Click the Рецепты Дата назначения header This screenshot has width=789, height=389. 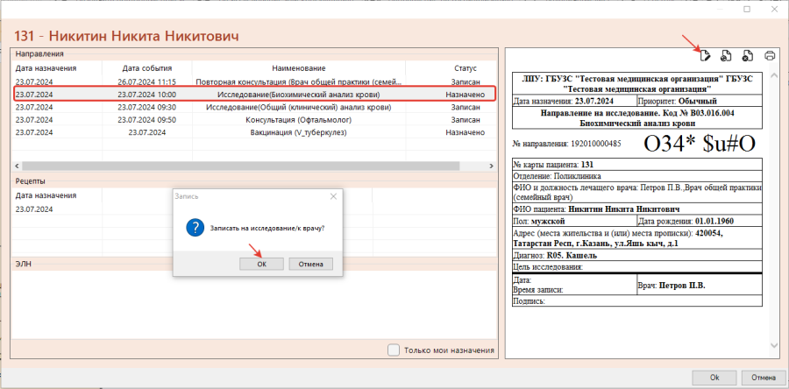click(x=46, y=195)
